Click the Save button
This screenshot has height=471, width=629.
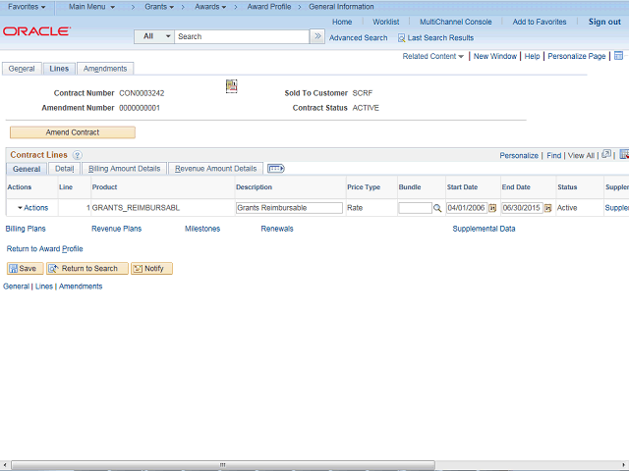pyautogui.click(x=25, y=268)
